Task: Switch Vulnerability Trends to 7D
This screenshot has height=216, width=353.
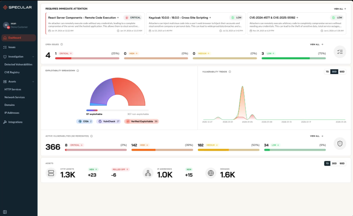Action: coord(327,72)
